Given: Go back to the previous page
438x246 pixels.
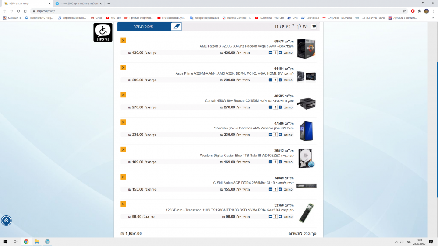Looking at the screenshot, I should click(x=5, y=11).
